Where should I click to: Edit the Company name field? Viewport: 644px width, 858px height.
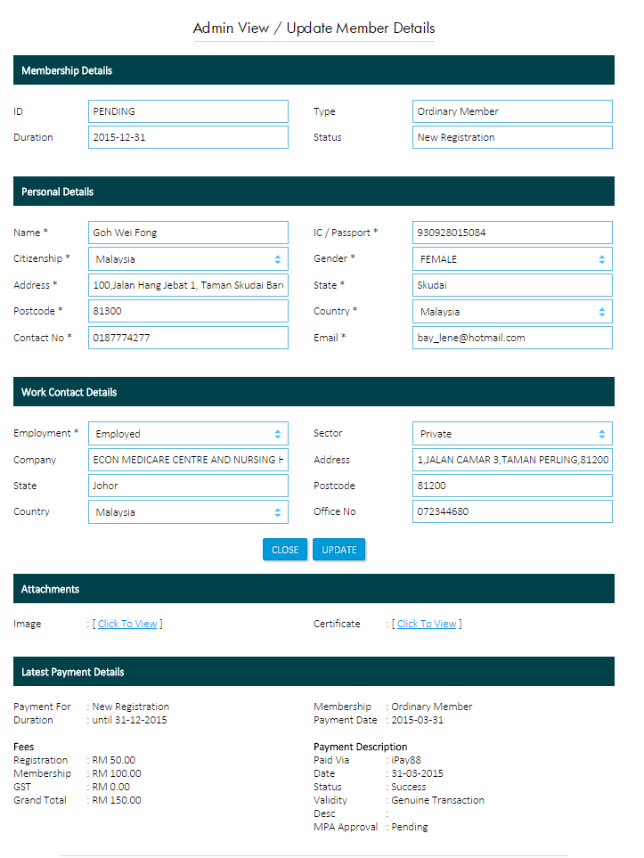[x=188, y=460]
